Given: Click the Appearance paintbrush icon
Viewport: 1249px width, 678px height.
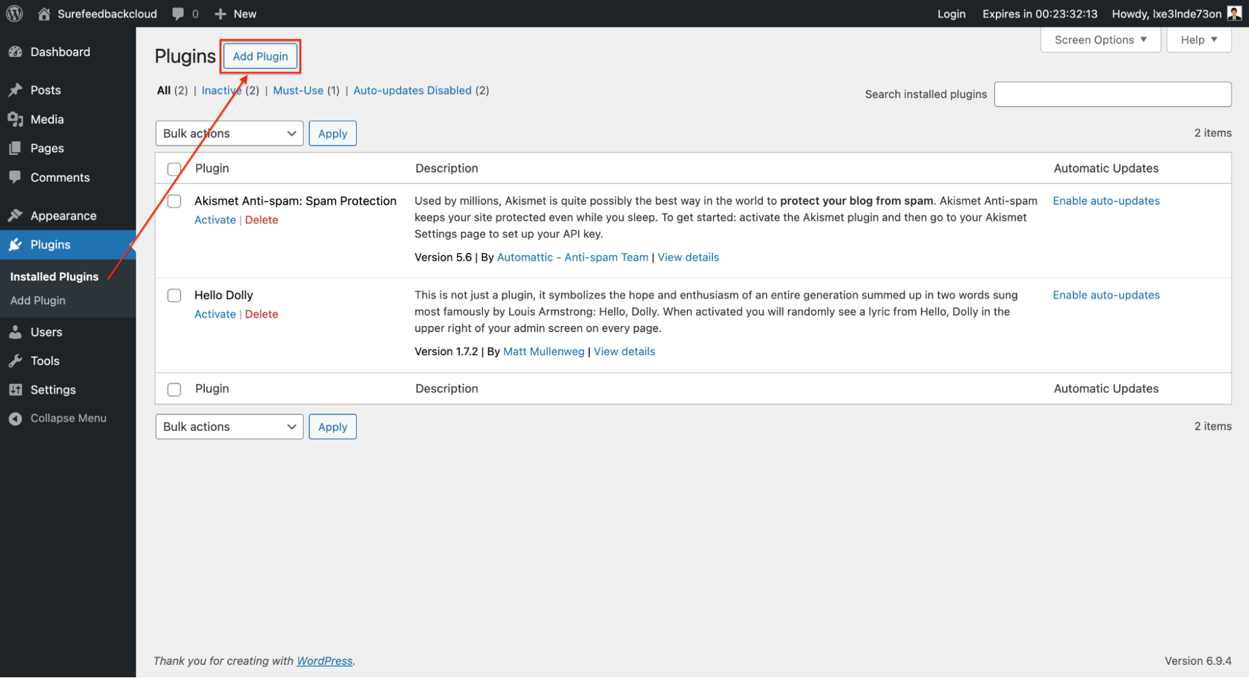Looking at the screenshot, I should (x=16, y=215).
